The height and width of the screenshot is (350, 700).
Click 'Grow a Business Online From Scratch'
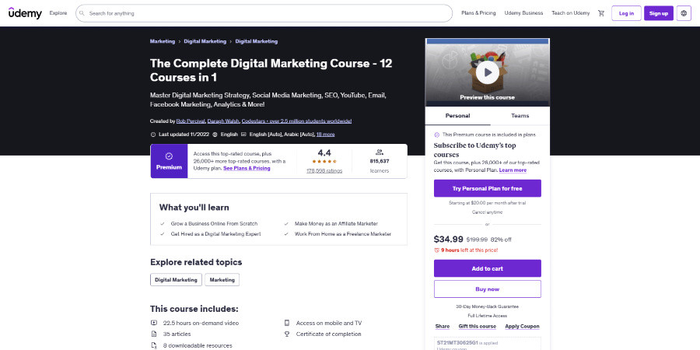pyautogui.click(x=214, y=224)
